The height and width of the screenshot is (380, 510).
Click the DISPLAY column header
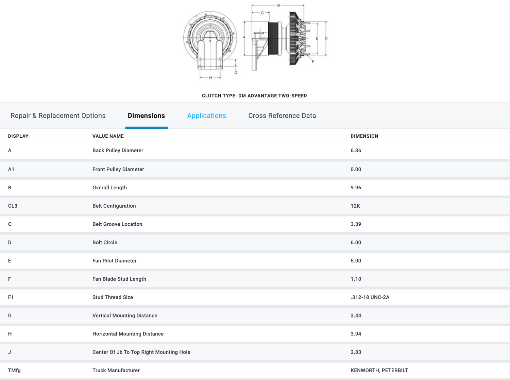[18, 136]
